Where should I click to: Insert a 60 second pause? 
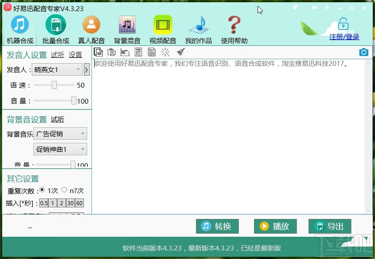point(79,203)
